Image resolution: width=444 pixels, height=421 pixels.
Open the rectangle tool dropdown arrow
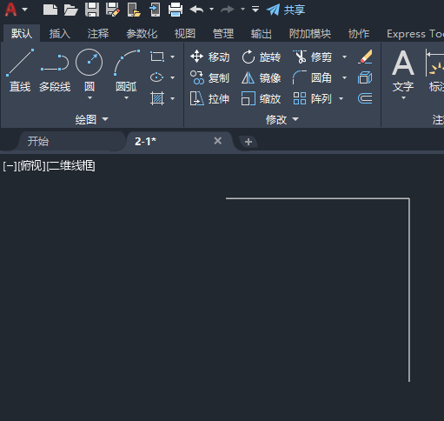pyautogui.click(x=173, y=57)
